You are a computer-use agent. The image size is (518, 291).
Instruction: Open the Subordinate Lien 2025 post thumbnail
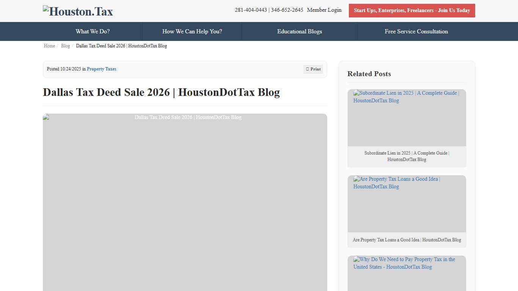point(407,117)
